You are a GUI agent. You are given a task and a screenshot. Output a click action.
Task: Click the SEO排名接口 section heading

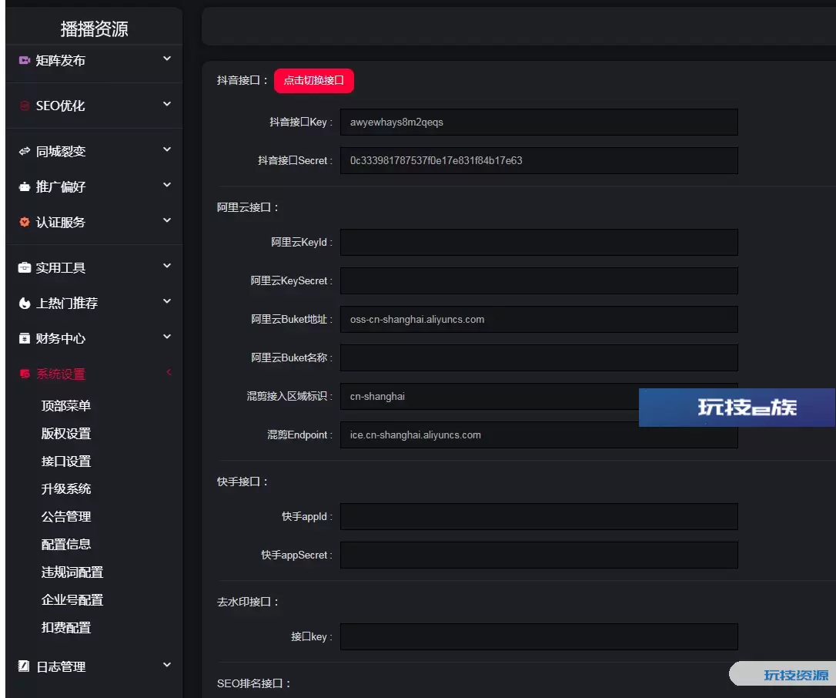point(254,683)
